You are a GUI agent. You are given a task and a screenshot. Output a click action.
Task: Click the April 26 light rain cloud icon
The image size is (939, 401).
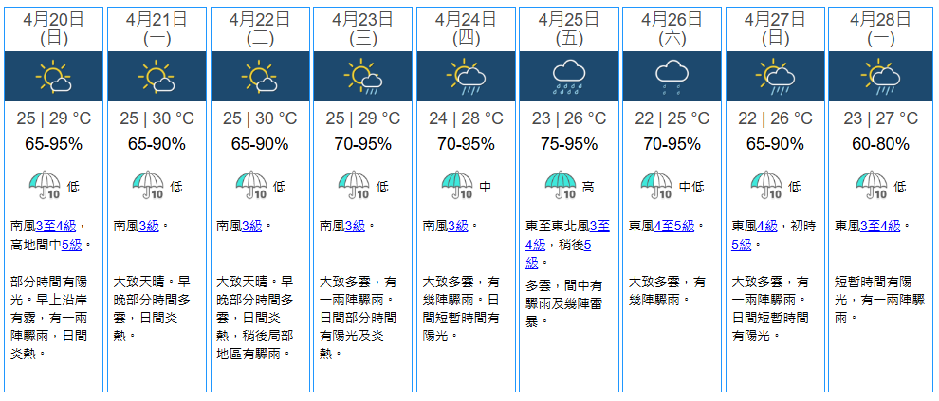tap(672, 77)
